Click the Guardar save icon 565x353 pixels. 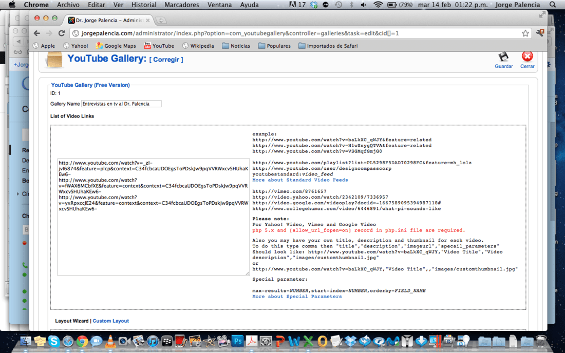[x=503, y=57]
